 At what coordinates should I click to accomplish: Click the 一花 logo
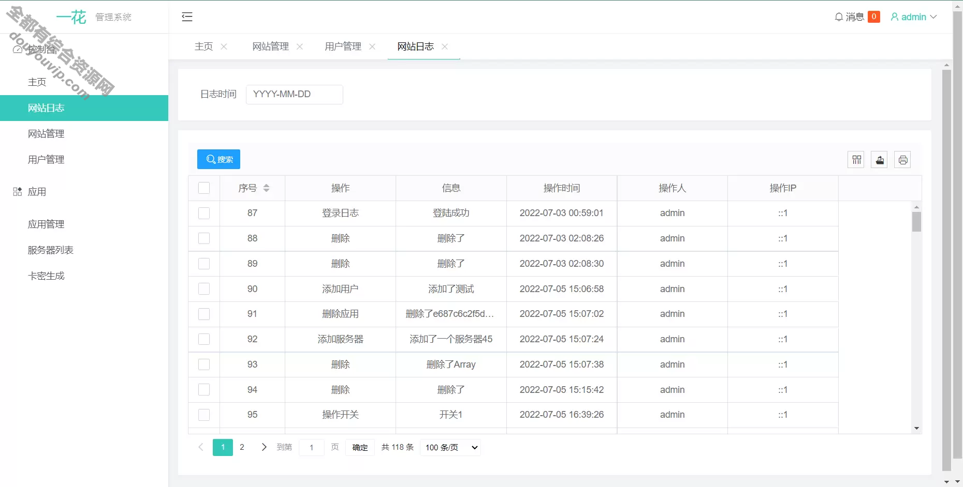tap(71, 17)
